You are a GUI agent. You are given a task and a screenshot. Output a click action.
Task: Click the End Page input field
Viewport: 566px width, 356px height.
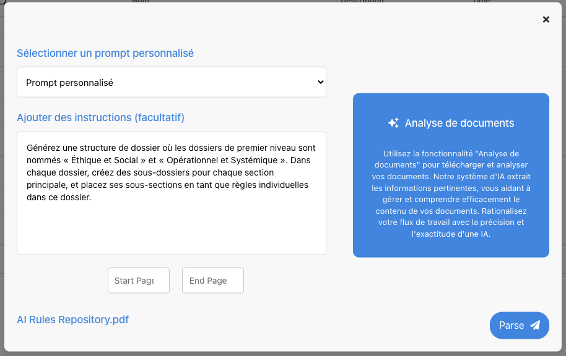(x=212, y=281)
